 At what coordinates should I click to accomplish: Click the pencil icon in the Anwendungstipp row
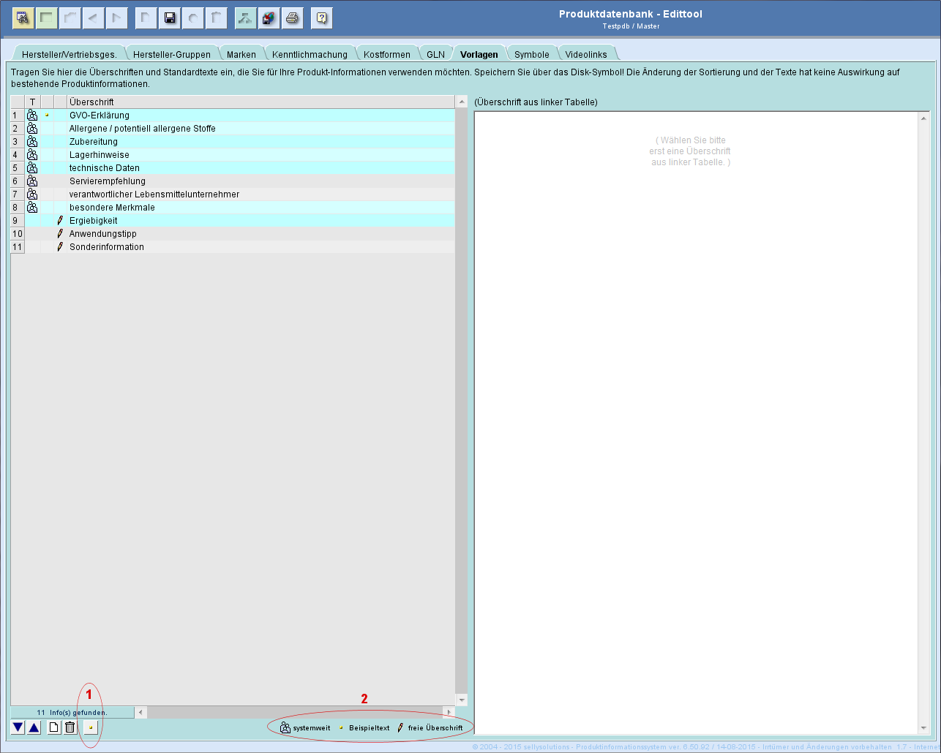60,234
